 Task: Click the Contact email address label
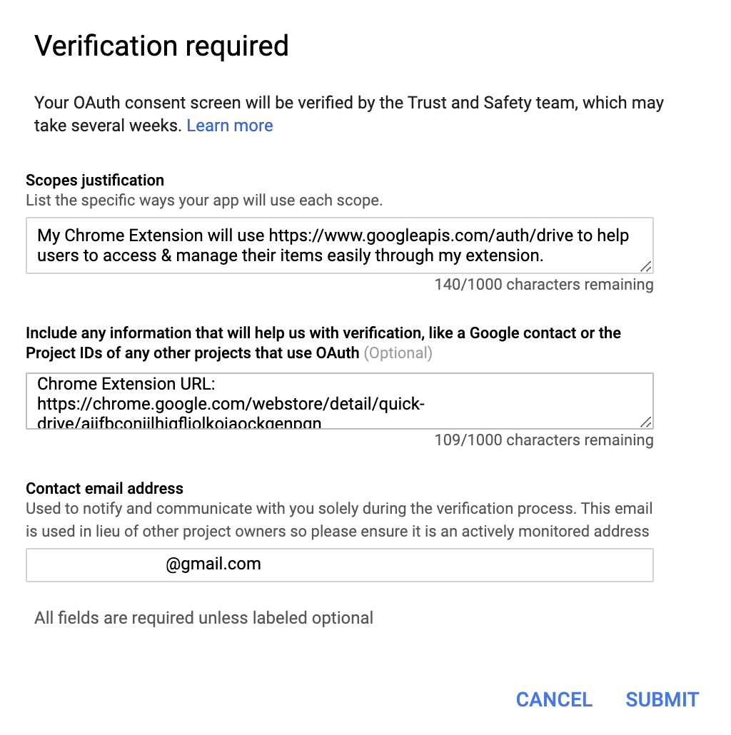[104, 488]
